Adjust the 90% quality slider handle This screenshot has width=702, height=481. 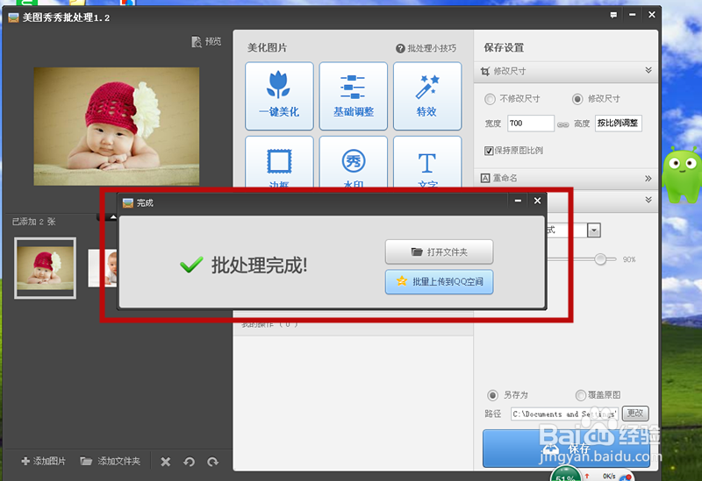(600, 258)
